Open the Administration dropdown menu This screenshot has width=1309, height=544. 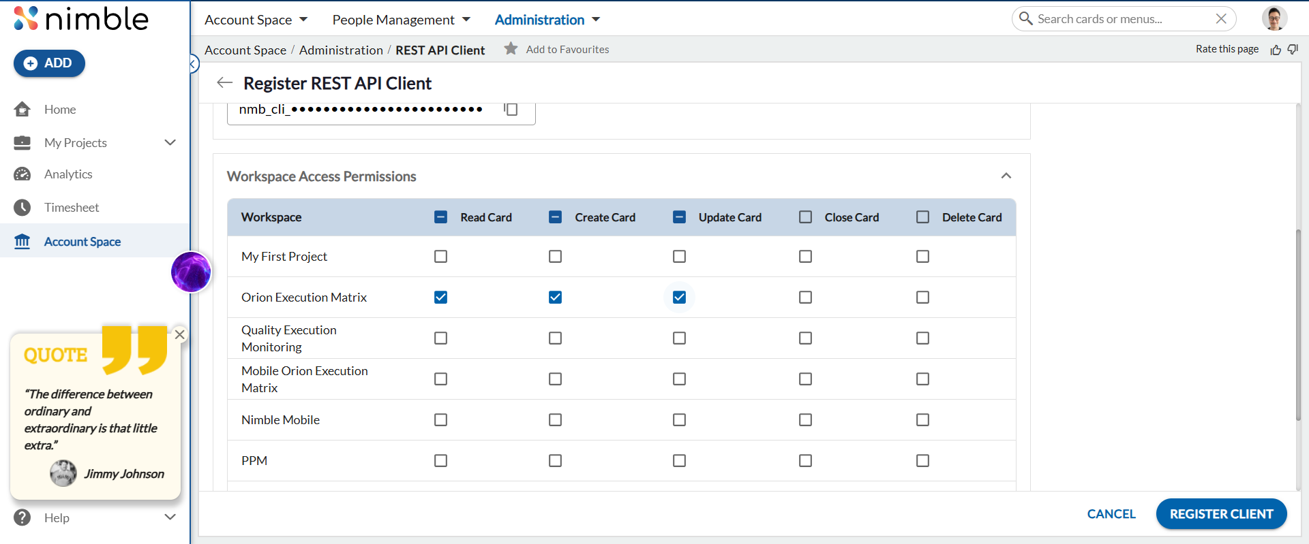point(547,20)
